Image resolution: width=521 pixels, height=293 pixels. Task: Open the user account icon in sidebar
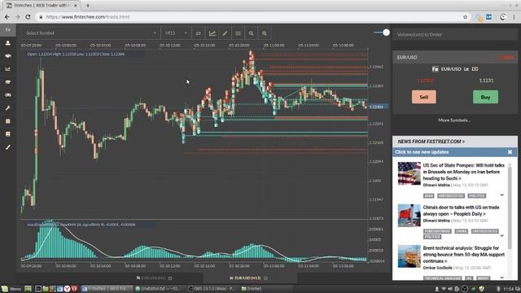pyautogui.click(x=7, y=43)
